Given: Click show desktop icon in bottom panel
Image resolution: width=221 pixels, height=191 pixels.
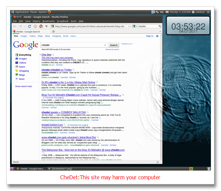Looking at the screenshot, I should coord(12,169).
